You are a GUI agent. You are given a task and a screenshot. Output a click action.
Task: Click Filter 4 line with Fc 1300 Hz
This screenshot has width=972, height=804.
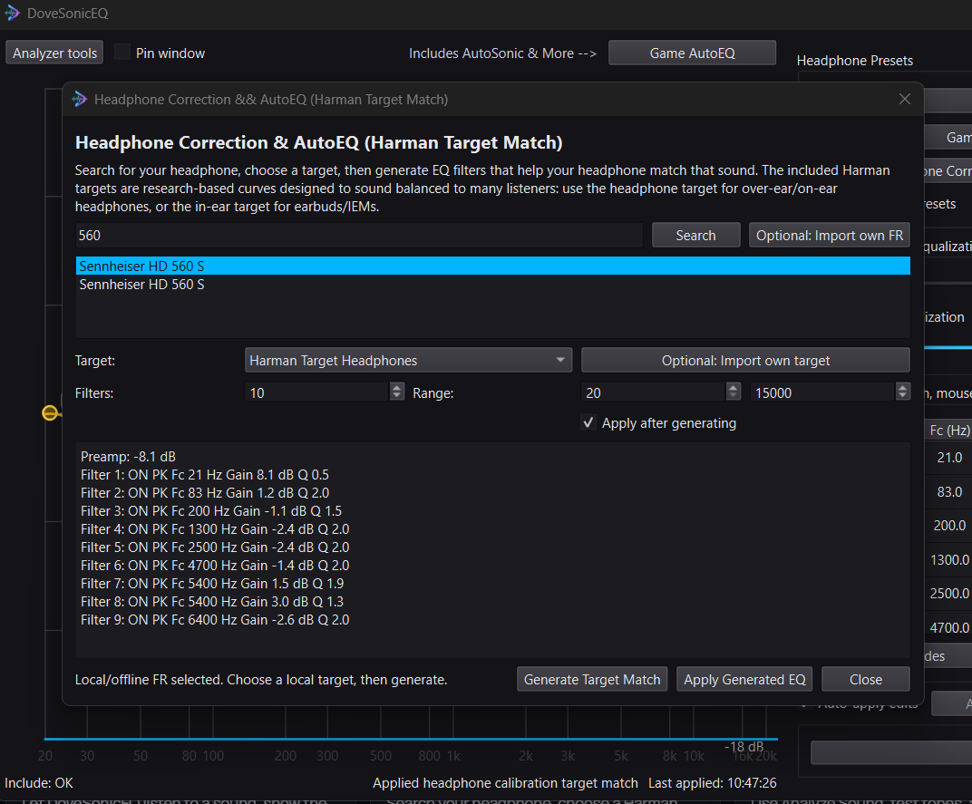tap(215, 529)
